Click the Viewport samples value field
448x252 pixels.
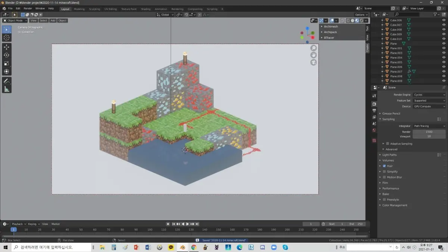click(x=429, y=136)
